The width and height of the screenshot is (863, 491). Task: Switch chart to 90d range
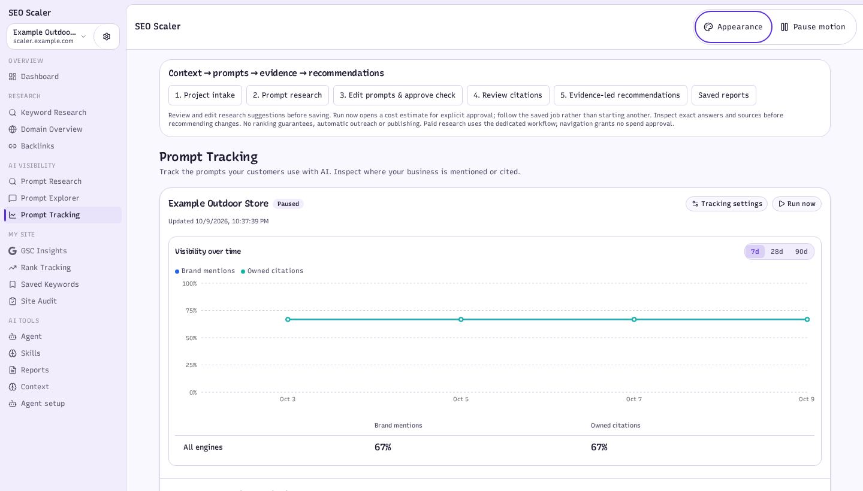click(801, 251)
